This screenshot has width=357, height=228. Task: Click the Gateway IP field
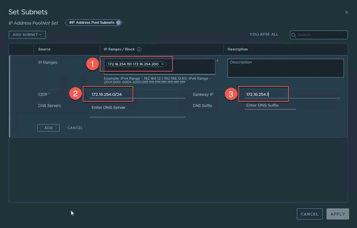click(x=292, y=95)
